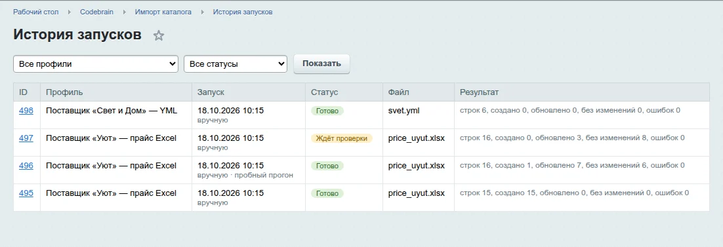Screen dimensions: 723x247
Task: Click 'Готово' status badge in row 496
Action: click(x=327, y=166)
